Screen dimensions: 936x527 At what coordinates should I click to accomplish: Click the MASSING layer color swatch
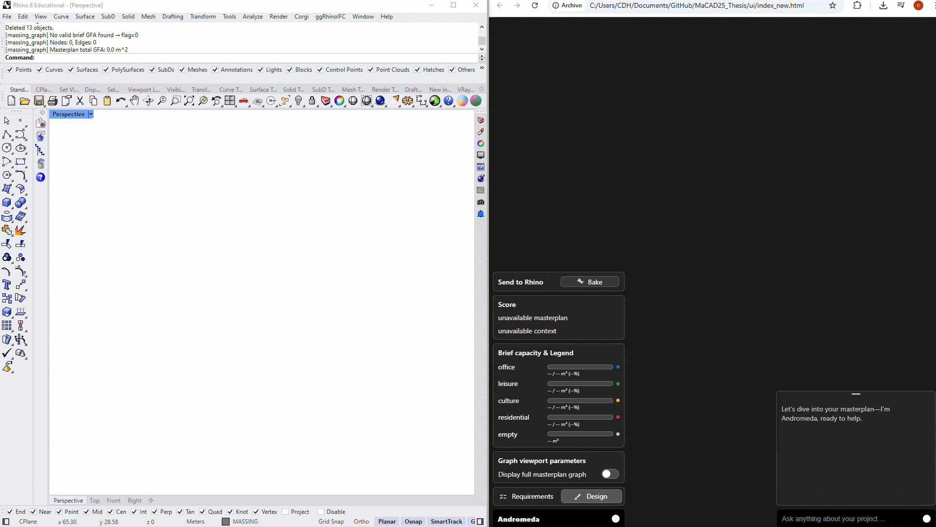[x=225, y=522]
